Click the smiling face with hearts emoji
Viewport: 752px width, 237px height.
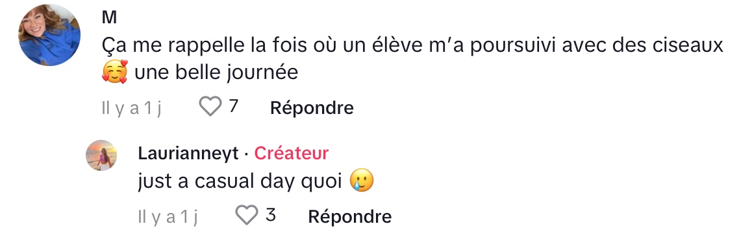pos(115,73)
